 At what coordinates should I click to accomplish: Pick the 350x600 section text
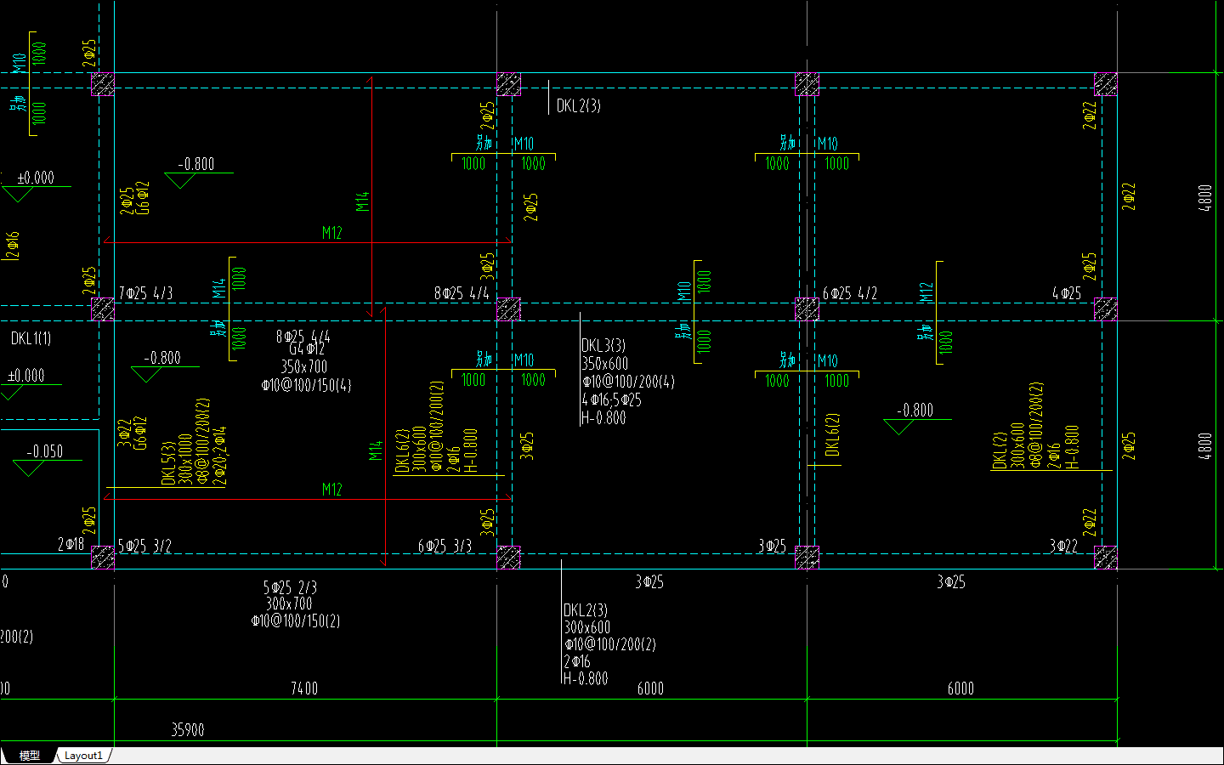pos(605,364)
